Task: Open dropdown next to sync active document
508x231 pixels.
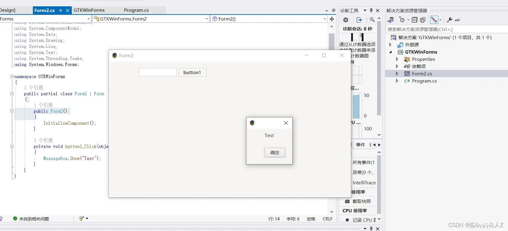Action: coord(440,20)
